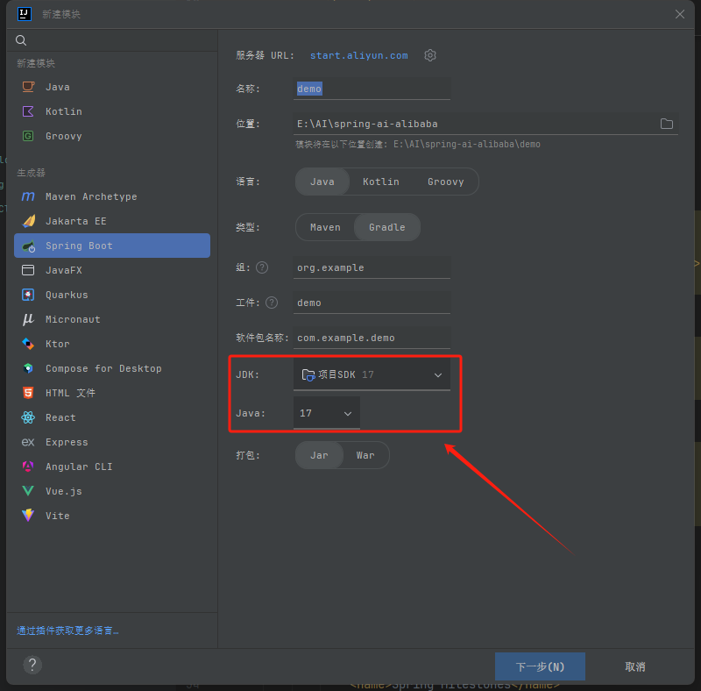Click the JavaFX window icon

(28, 270)
